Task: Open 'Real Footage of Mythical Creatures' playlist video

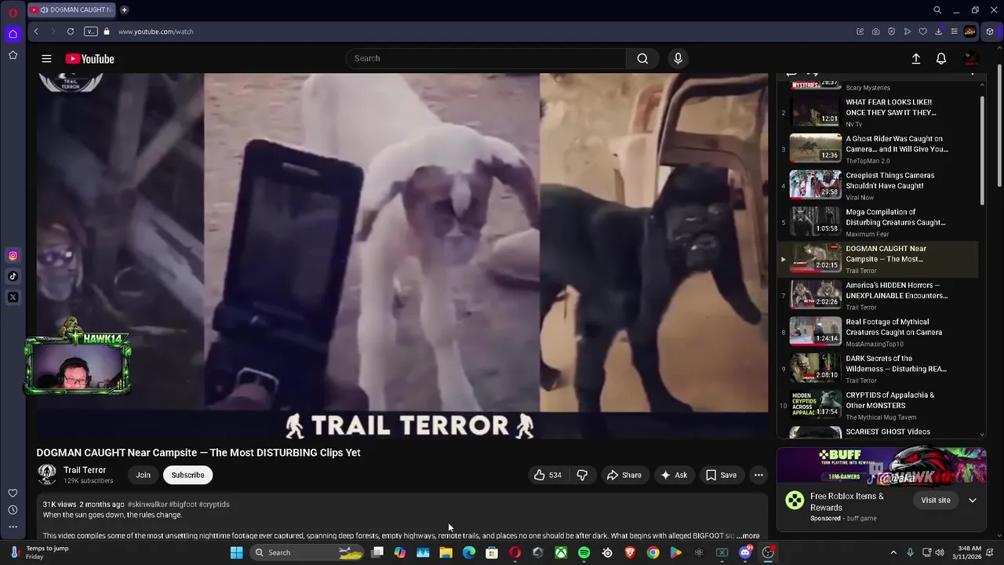Action: pyautogui.click(x=878, y=332)
